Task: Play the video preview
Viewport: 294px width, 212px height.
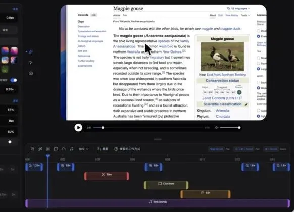Action: coord(78,128)
